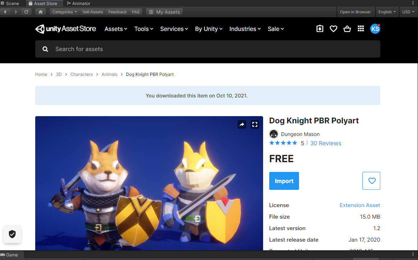
Task: Focus the Search for assets field
Action: 208,49
